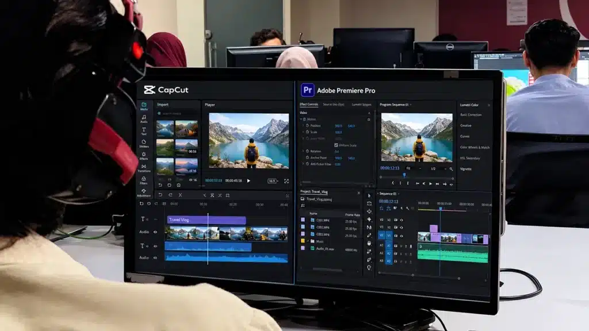The height and width of the screenshot is (331, 589).
Task: Mute the bottom Audio track in CapCut timeline
Action: pos(155,258)
